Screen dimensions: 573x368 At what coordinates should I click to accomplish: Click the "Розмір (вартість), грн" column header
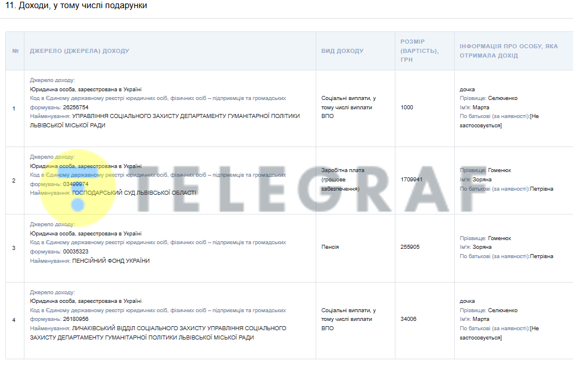419,51
